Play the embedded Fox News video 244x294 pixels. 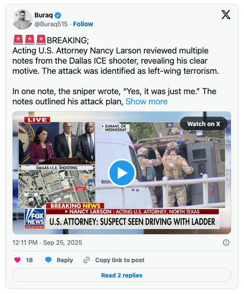click(x=122, y=173)
